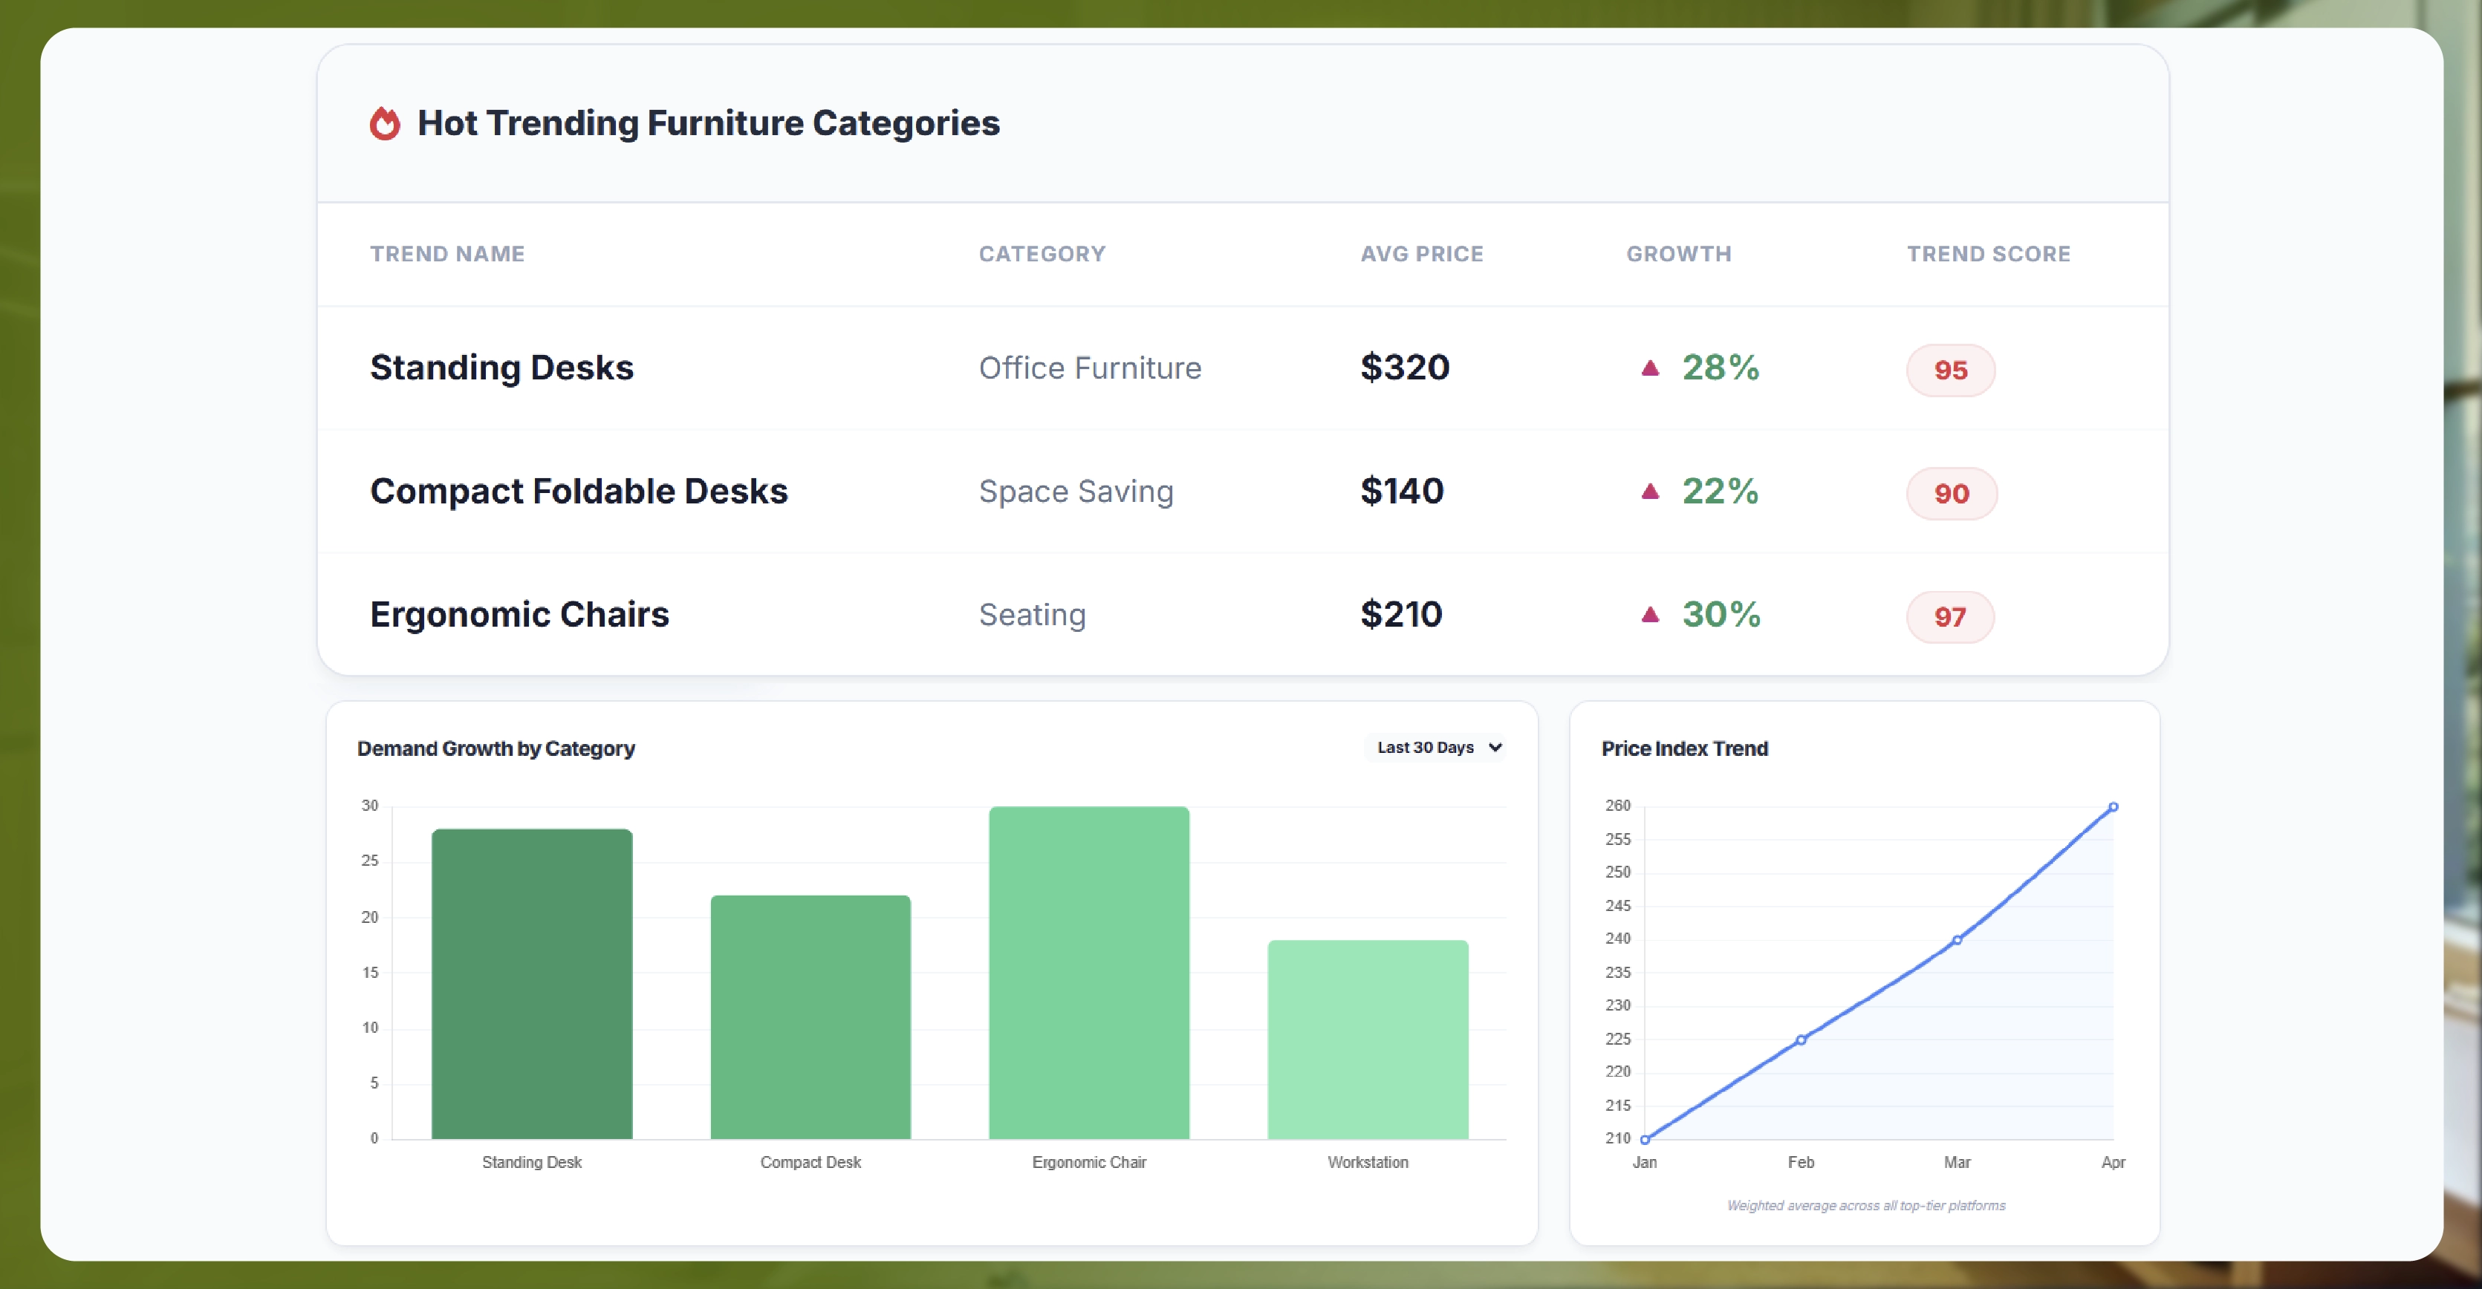Sort by the Avg Price column header
Screen dimensions: 2482x1289
point(1421,254)
